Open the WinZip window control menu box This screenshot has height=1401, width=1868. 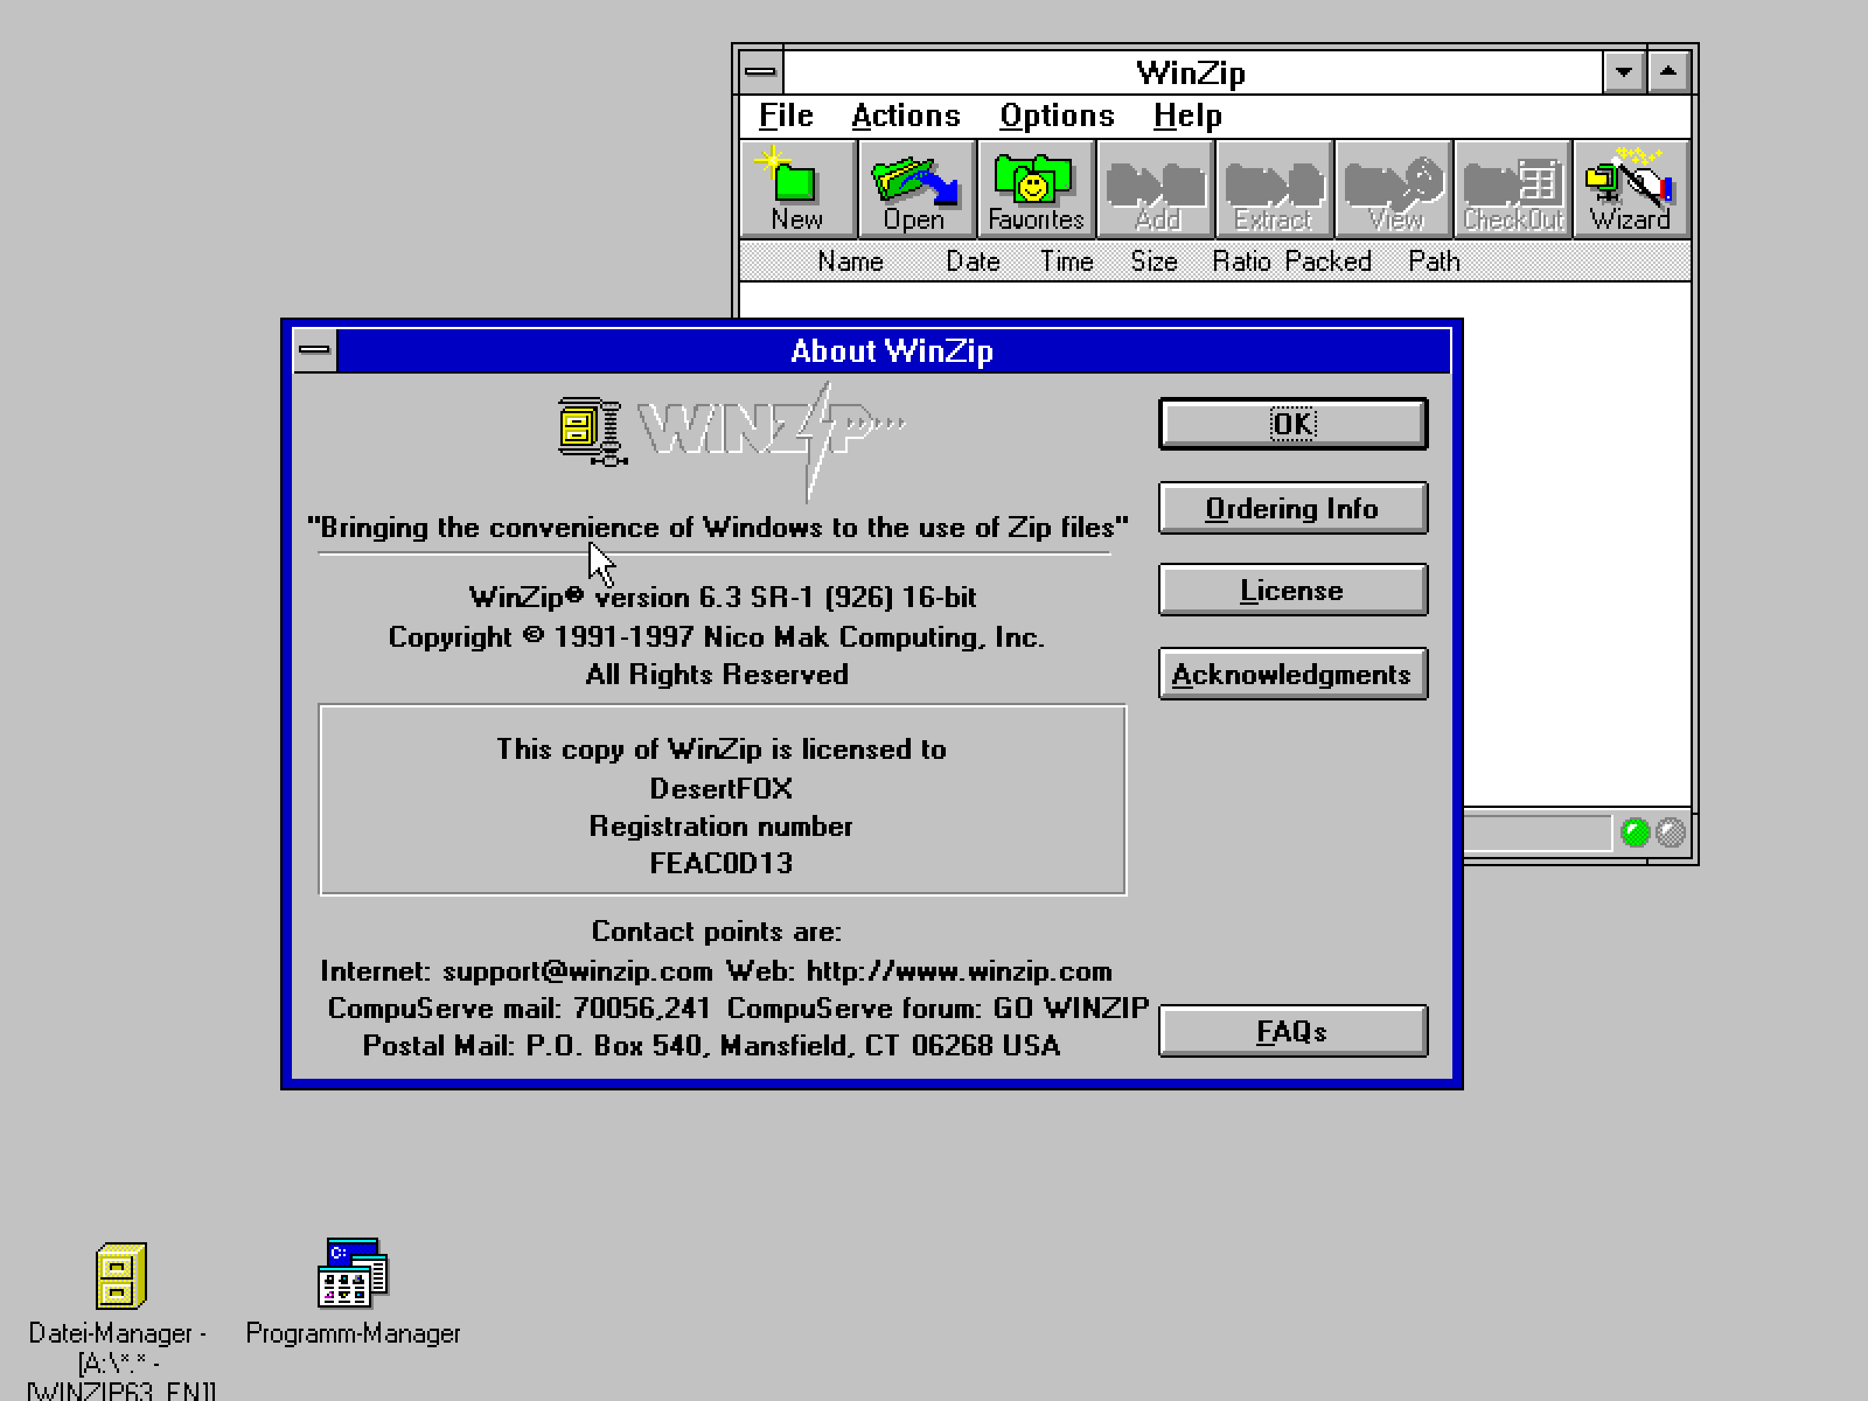click(761, 72)
